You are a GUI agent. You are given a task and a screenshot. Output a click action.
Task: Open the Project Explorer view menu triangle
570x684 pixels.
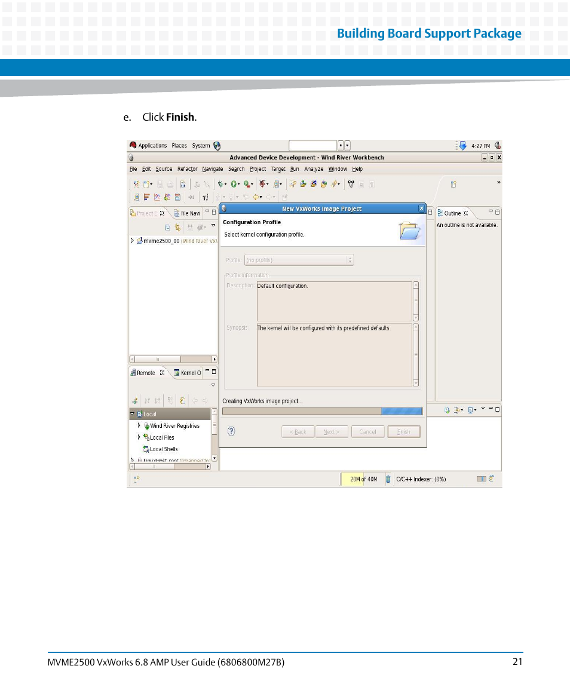tap(213, 226)
